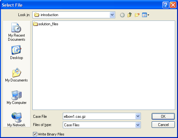The width and height of the screenshot is (178, 138).
Task: Create a new folder
Action: pyautogui.click(x=137, y=15)
